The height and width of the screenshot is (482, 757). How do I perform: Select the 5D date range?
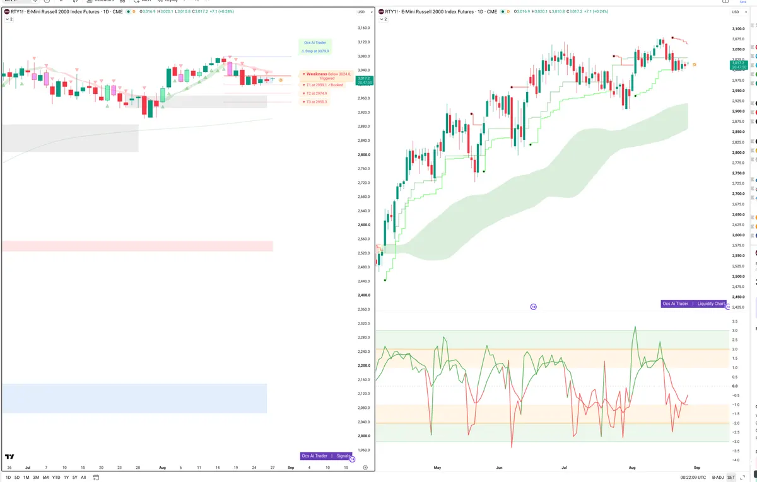[17, 478]
